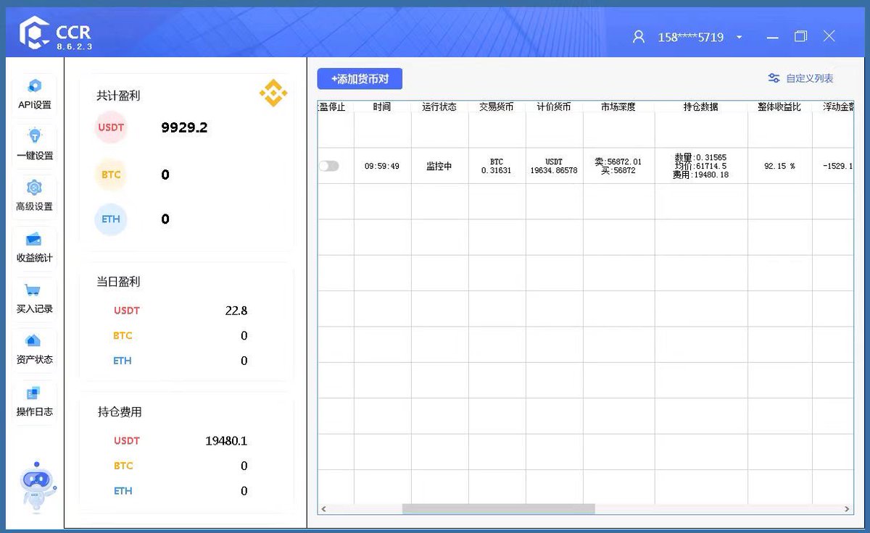Click BTC label under 当日盈利

point(123,335)
